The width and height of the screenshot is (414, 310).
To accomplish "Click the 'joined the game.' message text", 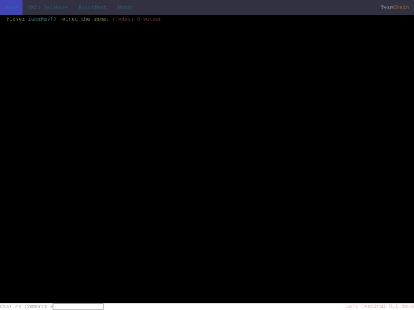I will [x=84, y=19].
